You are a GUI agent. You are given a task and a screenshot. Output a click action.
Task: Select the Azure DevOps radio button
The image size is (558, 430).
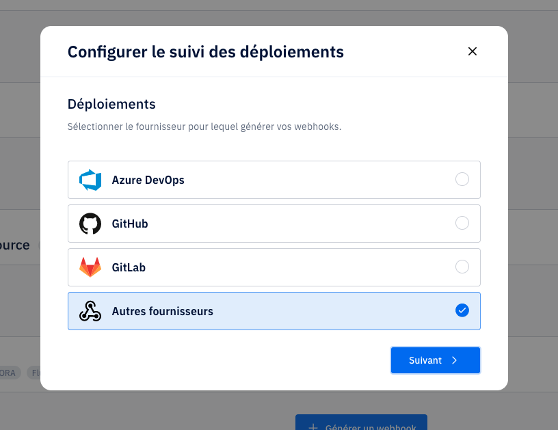click(x=462, y=179)
